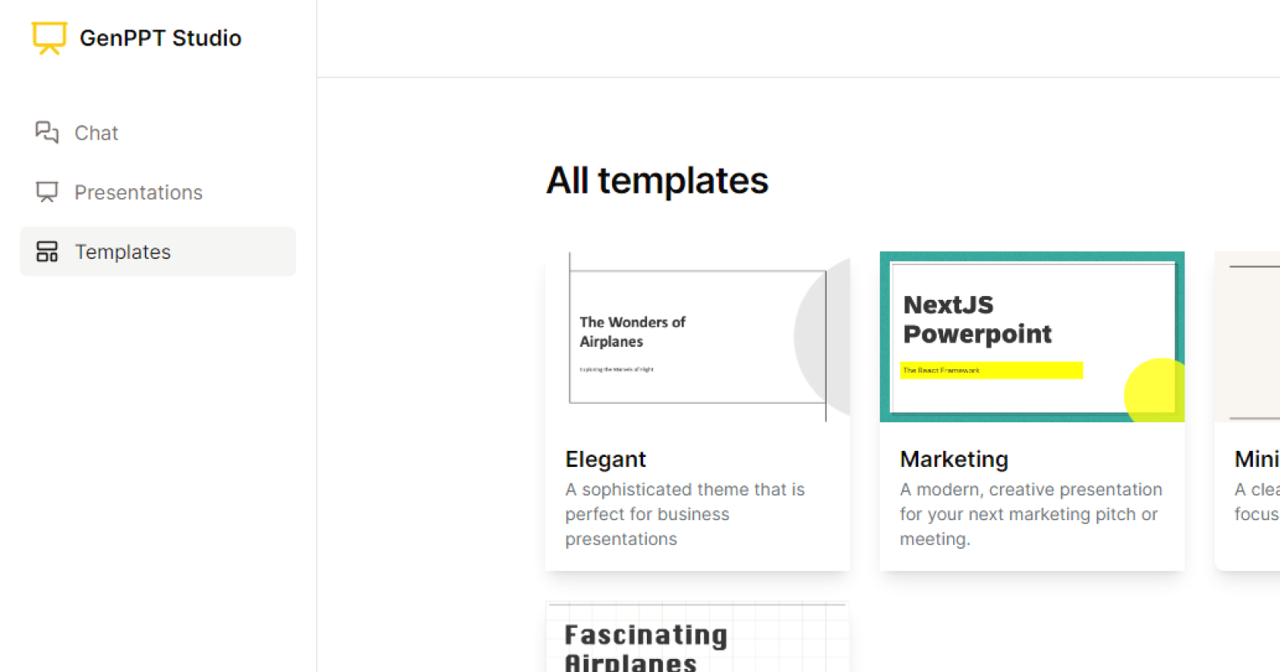This screenshot has width=1280, height=672.
Task: Click the Elegant template title
Action: pos(605,459)
